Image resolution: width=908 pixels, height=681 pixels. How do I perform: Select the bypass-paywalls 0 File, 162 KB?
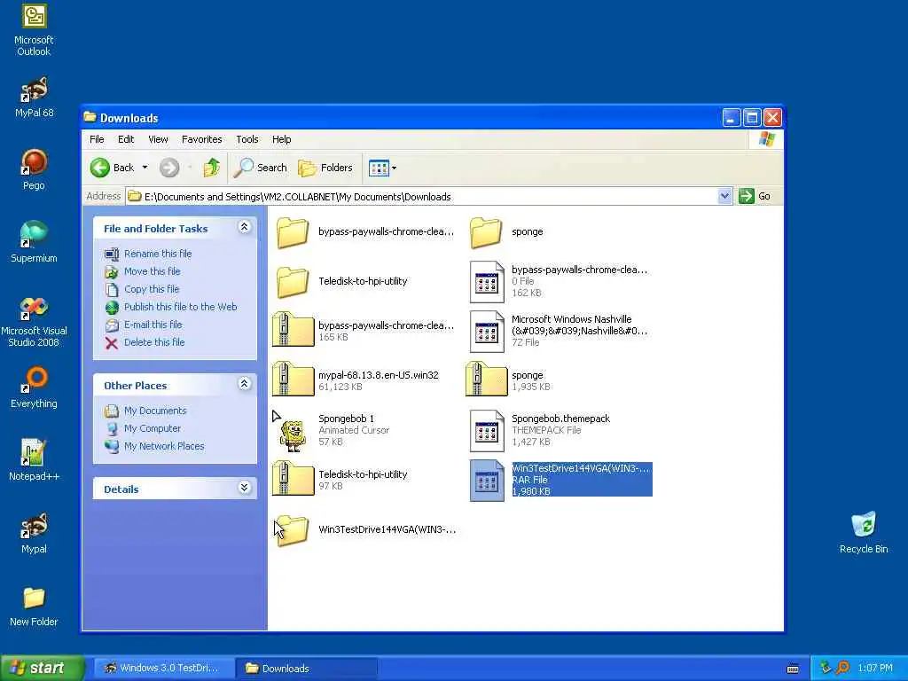coord(559,281)
